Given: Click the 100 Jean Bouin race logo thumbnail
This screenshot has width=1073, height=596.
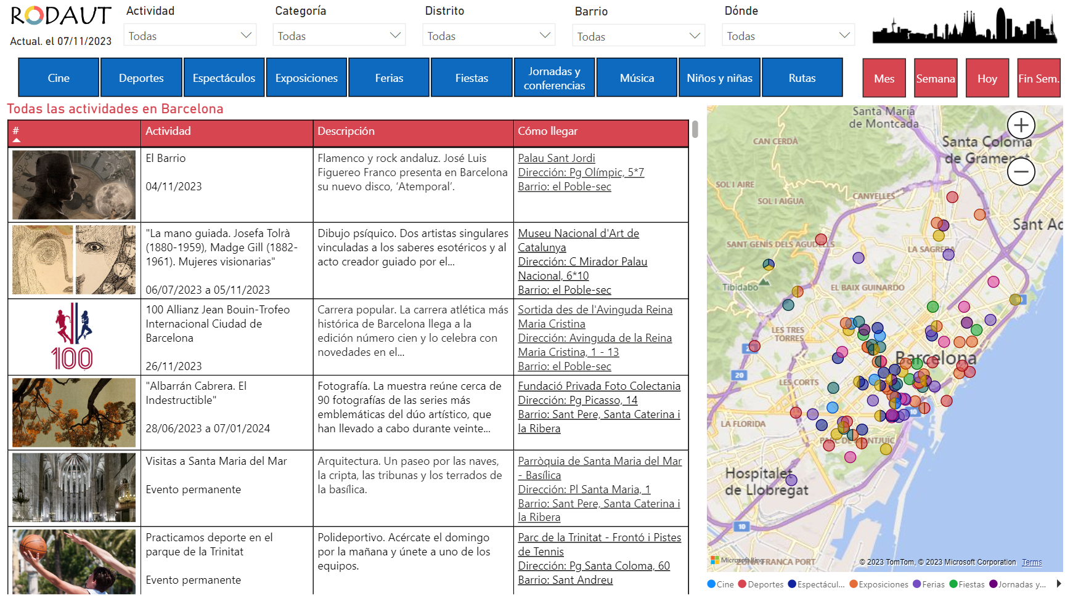Looking at the screenshot, I should 74,336.
